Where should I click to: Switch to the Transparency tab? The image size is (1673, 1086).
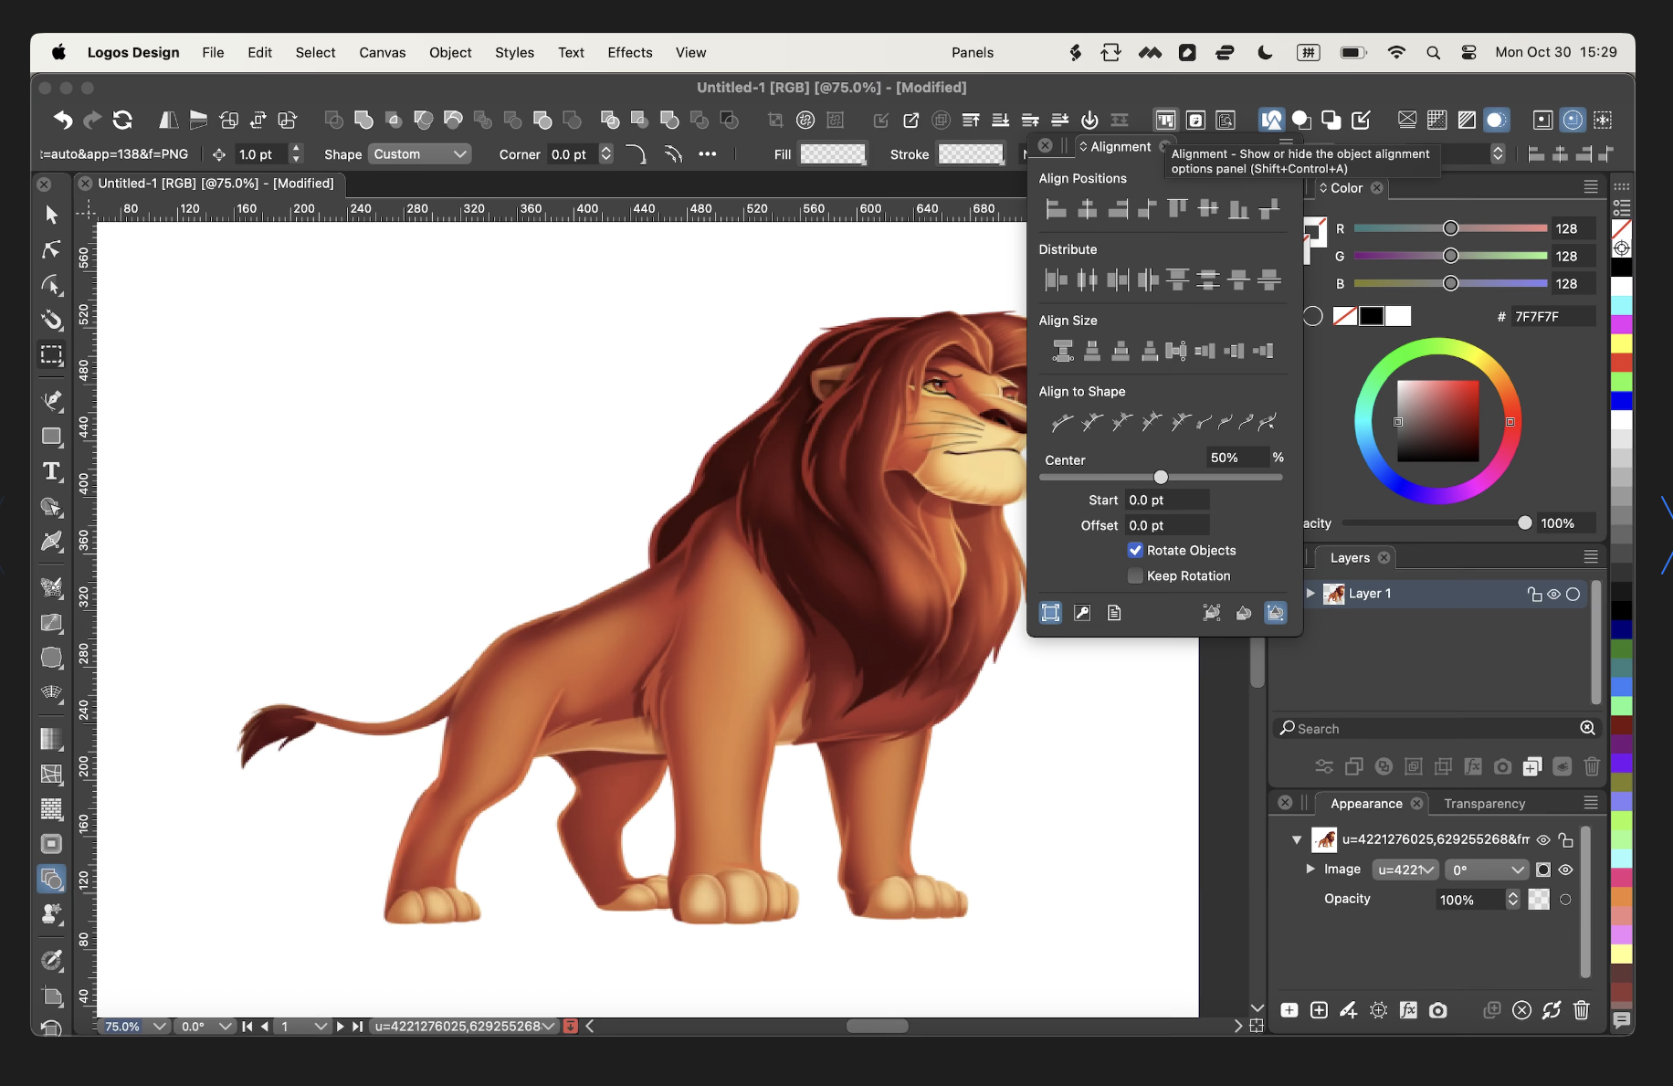[1484, 804]
